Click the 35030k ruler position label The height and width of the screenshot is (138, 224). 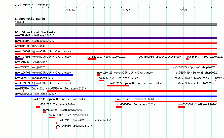tap(70, 10)
